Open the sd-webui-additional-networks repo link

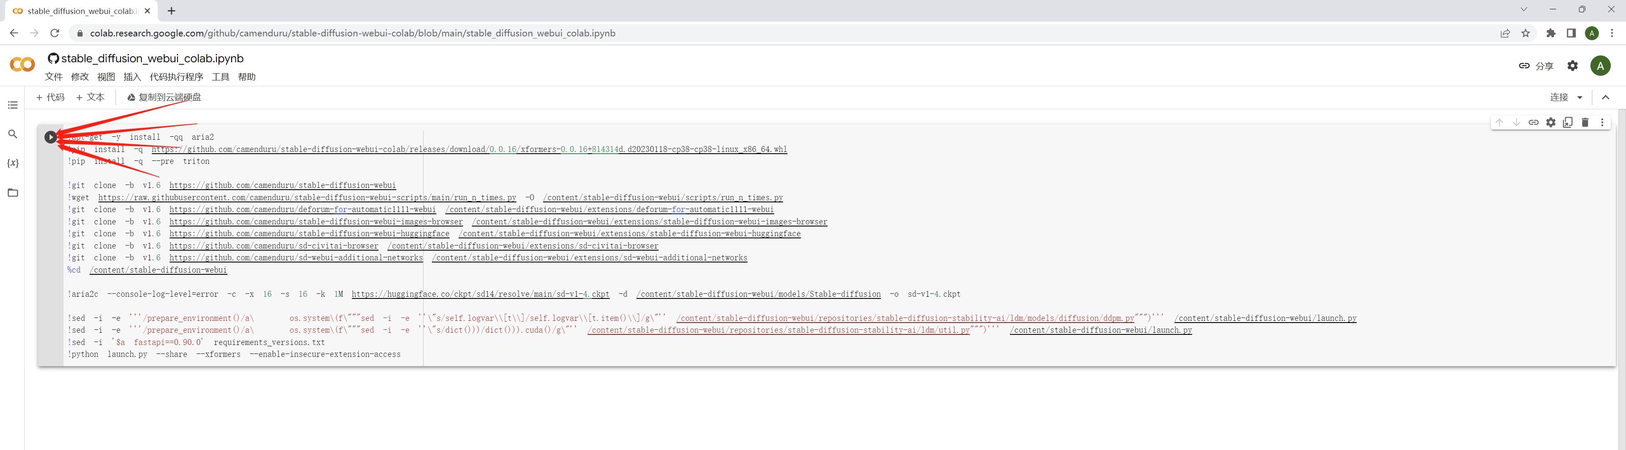point(296,258)
